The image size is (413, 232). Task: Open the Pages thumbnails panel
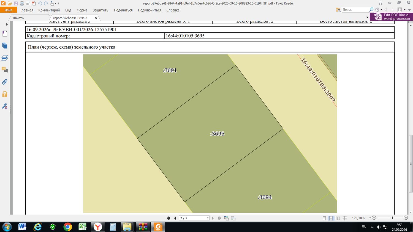coord(5,46)
